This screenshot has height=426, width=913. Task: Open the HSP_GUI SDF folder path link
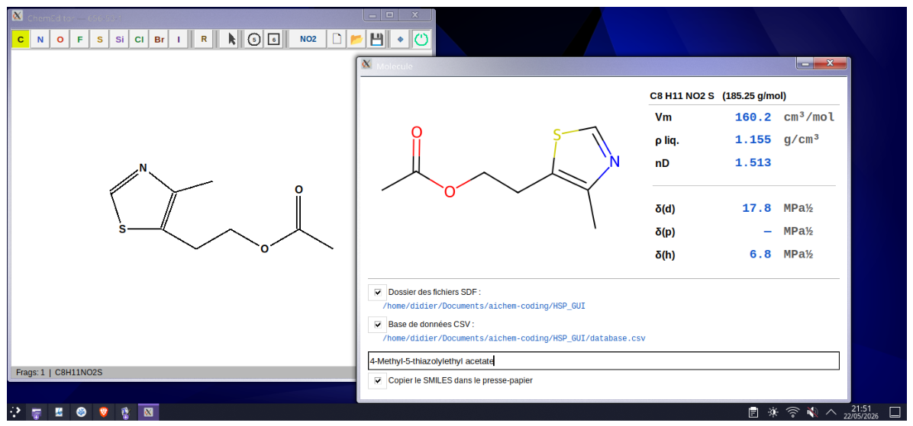coord(483,305)
